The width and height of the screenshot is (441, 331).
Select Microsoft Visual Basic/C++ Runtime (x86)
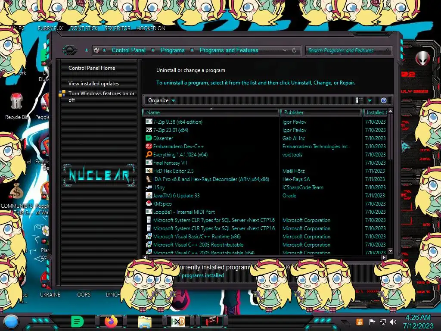click(197, 237)
